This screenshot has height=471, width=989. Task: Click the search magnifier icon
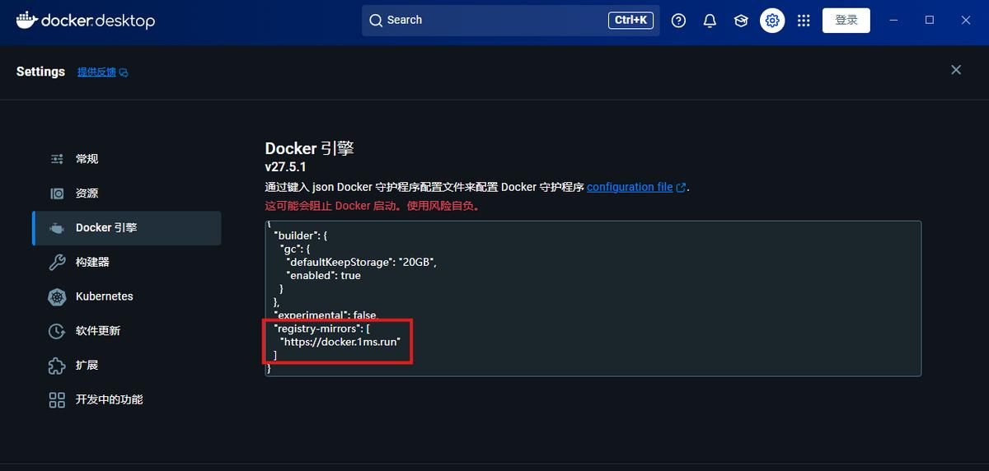[376, 21]
